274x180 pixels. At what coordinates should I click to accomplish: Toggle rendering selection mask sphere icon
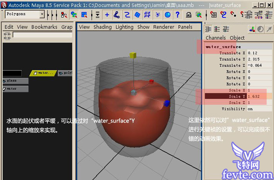[168, 15]
